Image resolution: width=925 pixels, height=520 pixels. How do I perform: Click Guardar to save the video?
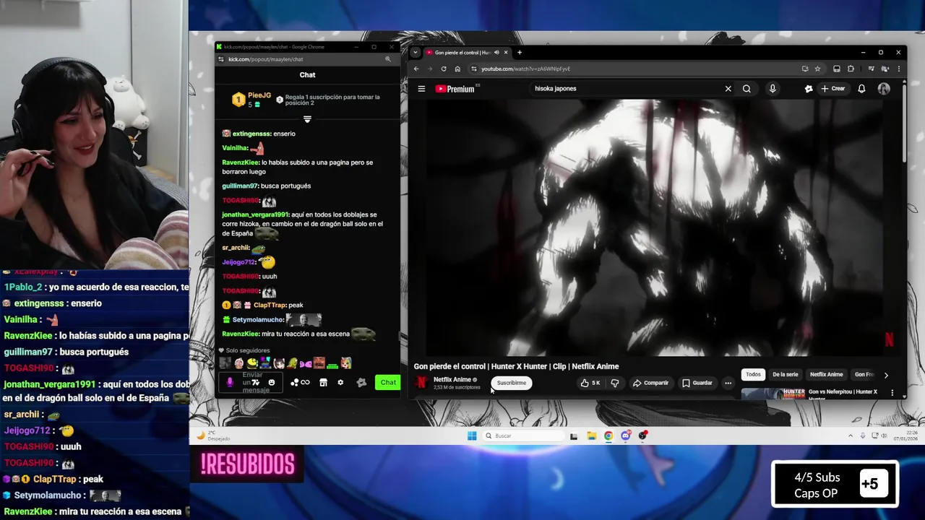697,383
